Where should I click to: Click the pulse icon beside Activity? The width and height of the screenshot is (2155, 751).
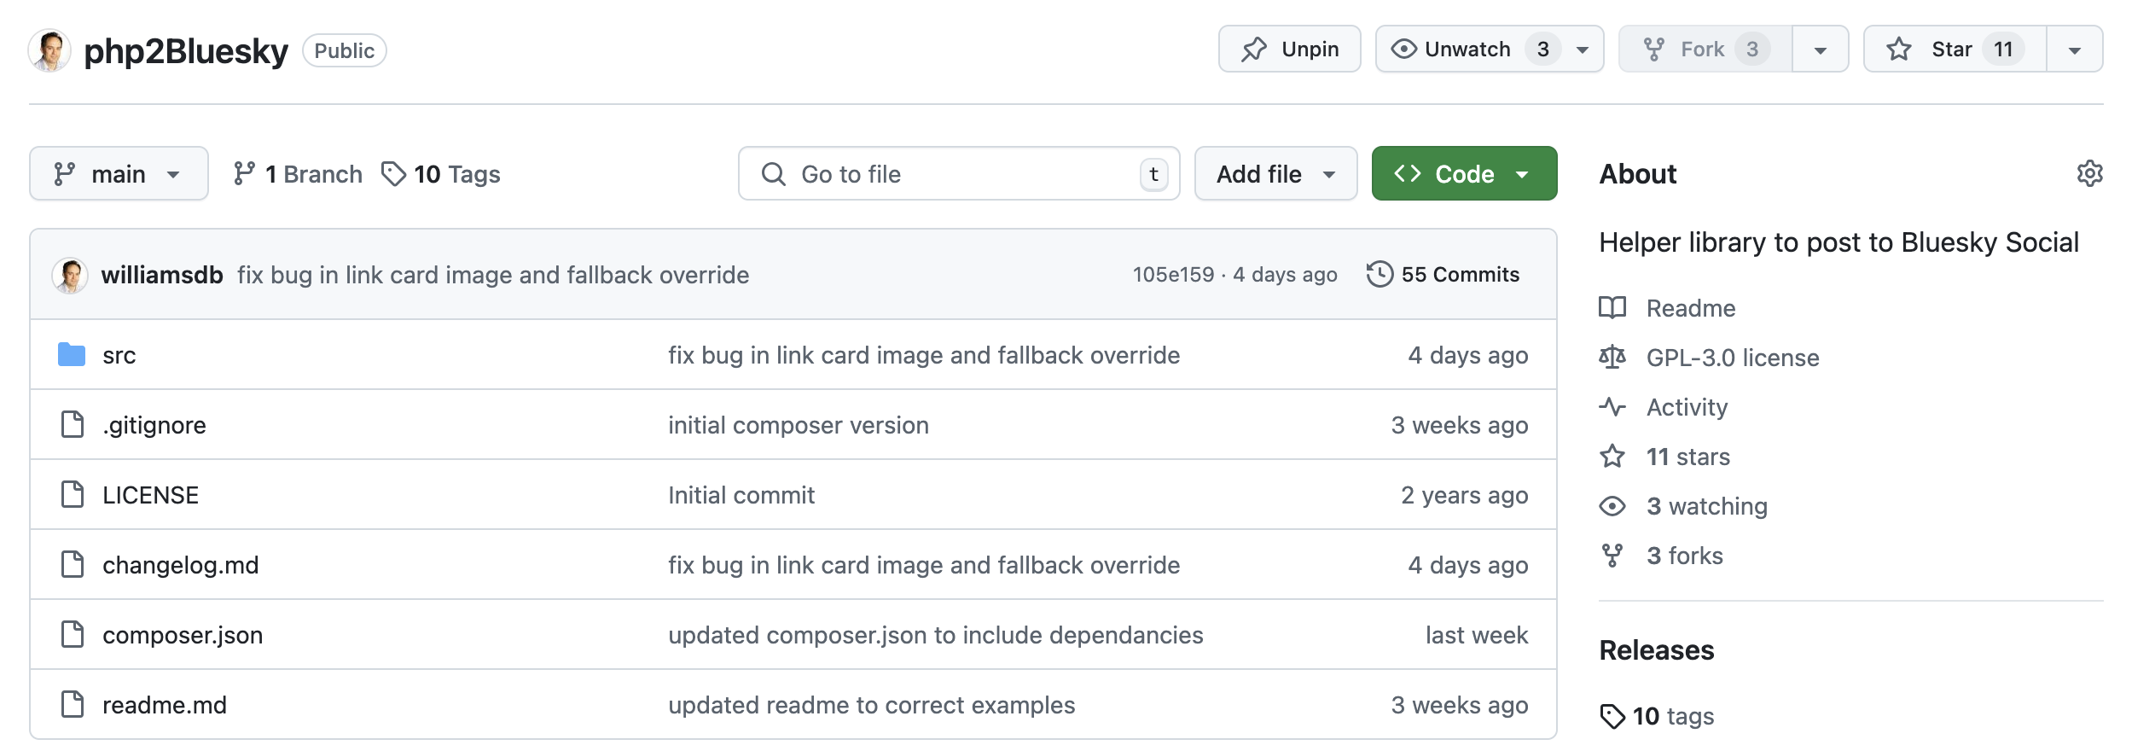[1612, 407]
